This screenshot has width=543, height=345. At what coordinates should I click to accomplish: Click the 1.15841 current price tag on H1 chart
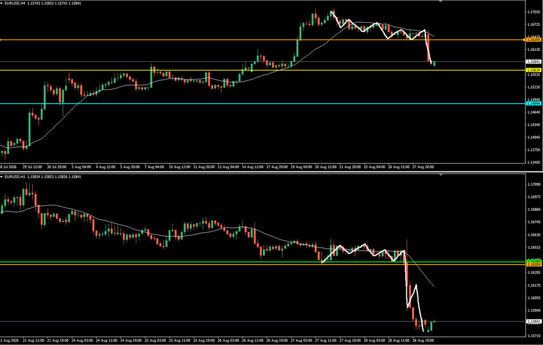pos(533,322)
